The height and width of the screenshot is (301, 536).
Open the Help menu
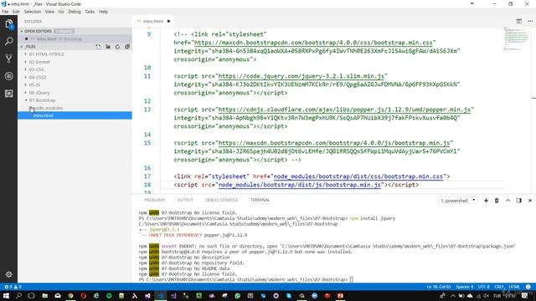[104, 12]
